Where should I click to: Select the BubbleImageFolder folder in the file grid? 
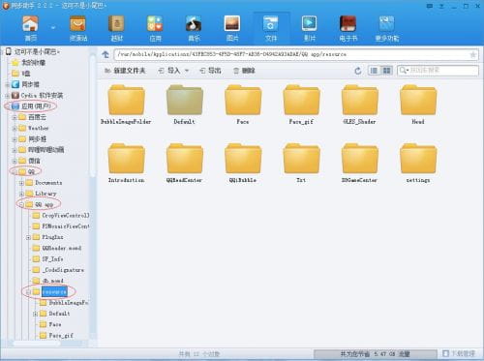[126, 105]
